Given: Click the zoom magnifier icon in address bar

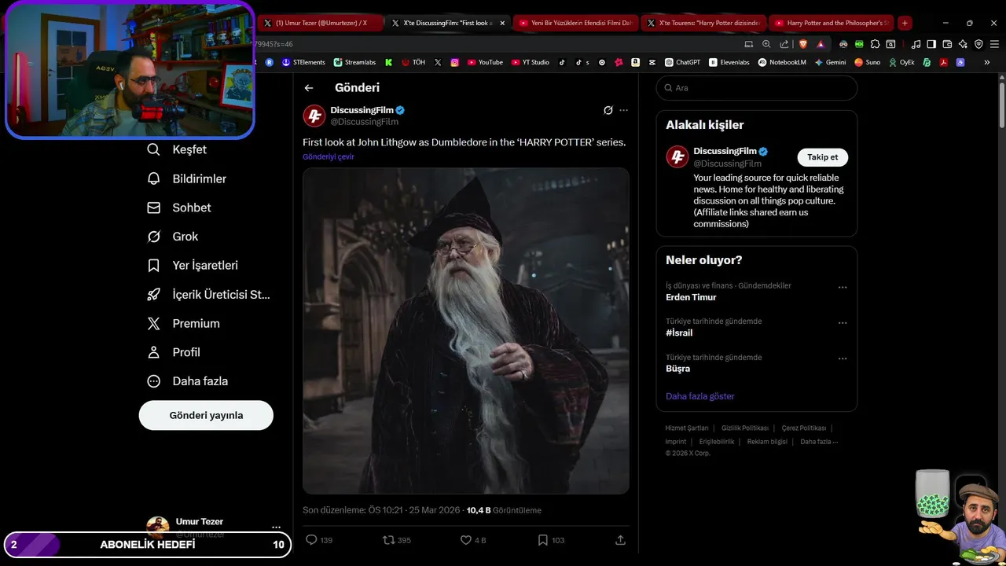Looking at the screenshot, I should tap(766, 44).
